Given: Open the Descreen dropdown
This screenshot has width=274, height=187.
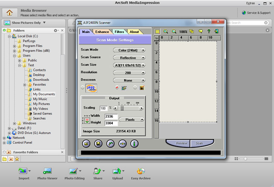Looking at the screenshot, I should [x=129, y=80].
